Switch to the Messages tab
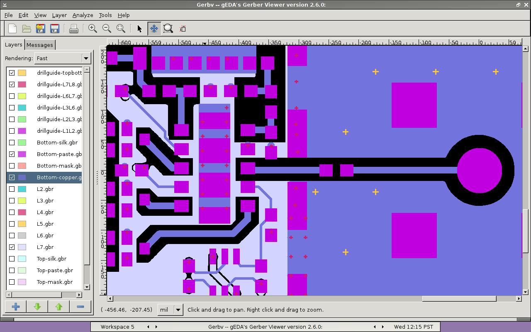This screenshot has height=332, width=531. pos(40,45)
